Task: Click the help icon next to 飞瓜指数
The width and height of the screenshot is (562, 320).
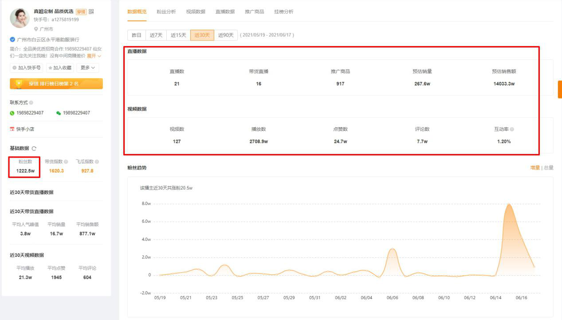Action: point(97,162)
